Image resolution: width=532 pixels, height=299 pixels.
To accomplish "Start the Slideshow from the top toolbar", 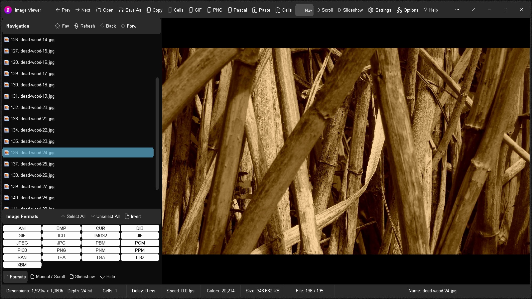I will [350, 10].
